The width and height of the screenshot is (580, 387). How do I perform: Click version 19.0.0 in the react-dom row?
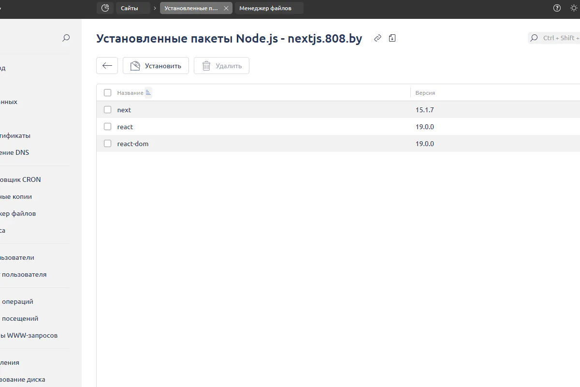[x=425, y=144]
